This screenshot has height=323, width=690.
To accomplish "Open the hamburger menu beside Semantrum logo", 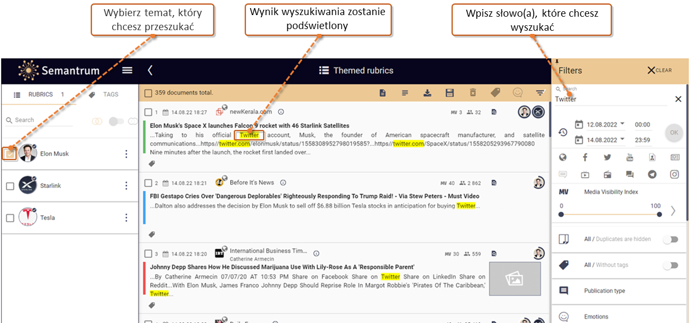I will 127,71.
